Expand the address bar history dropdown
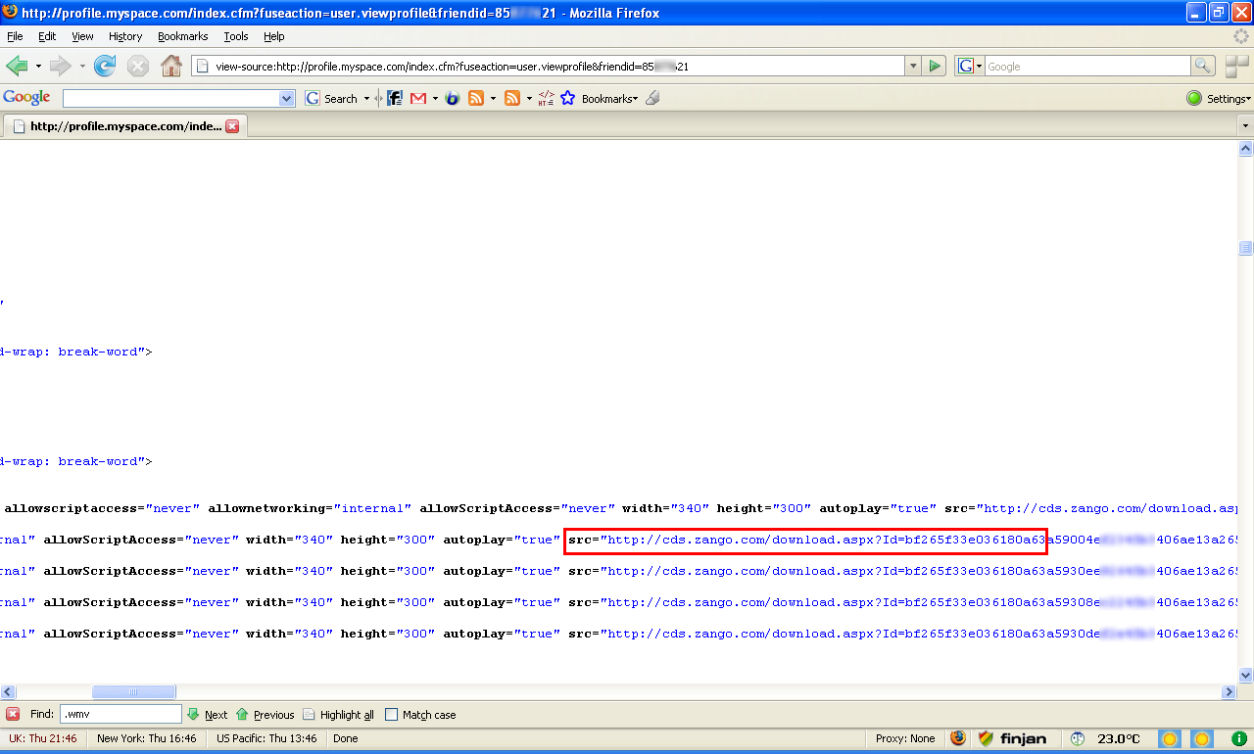 coord(913,66)
